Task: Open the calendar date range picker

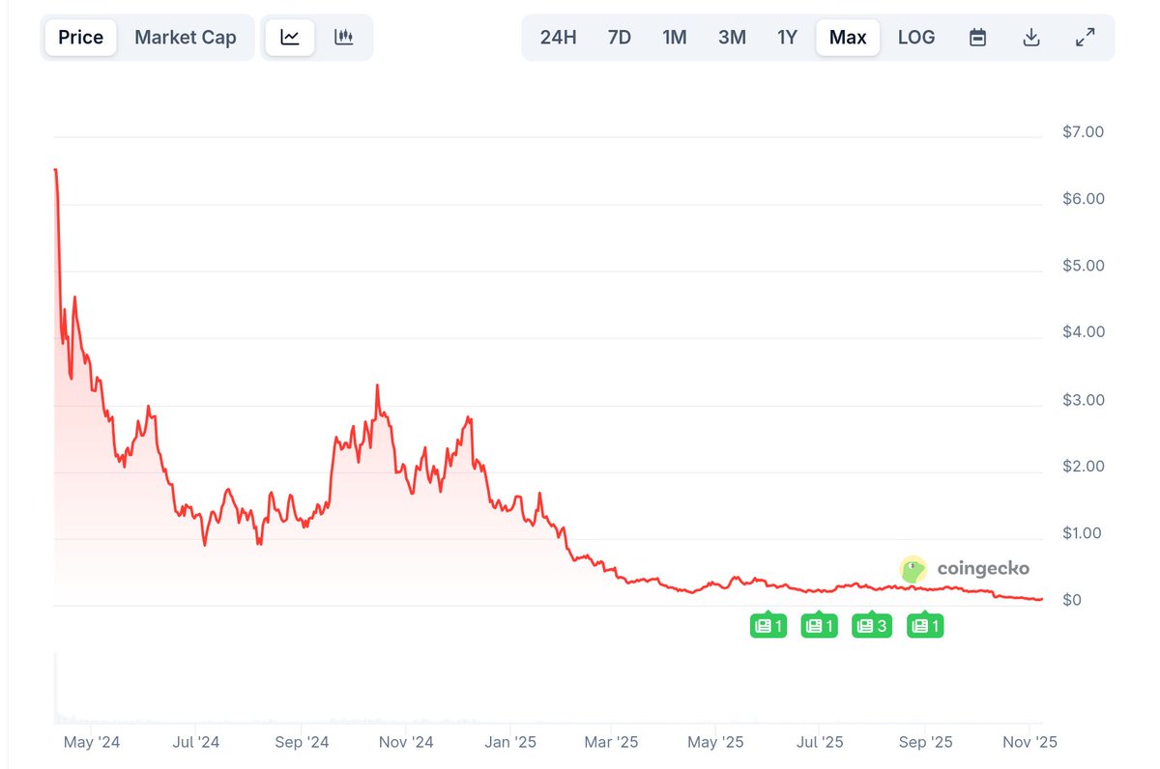Action: (x=977, y=38)
